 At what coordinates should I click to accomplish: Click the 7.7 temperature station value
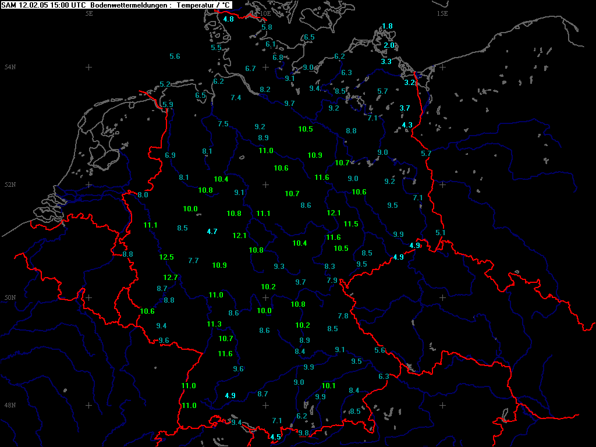tap(194, 260)
